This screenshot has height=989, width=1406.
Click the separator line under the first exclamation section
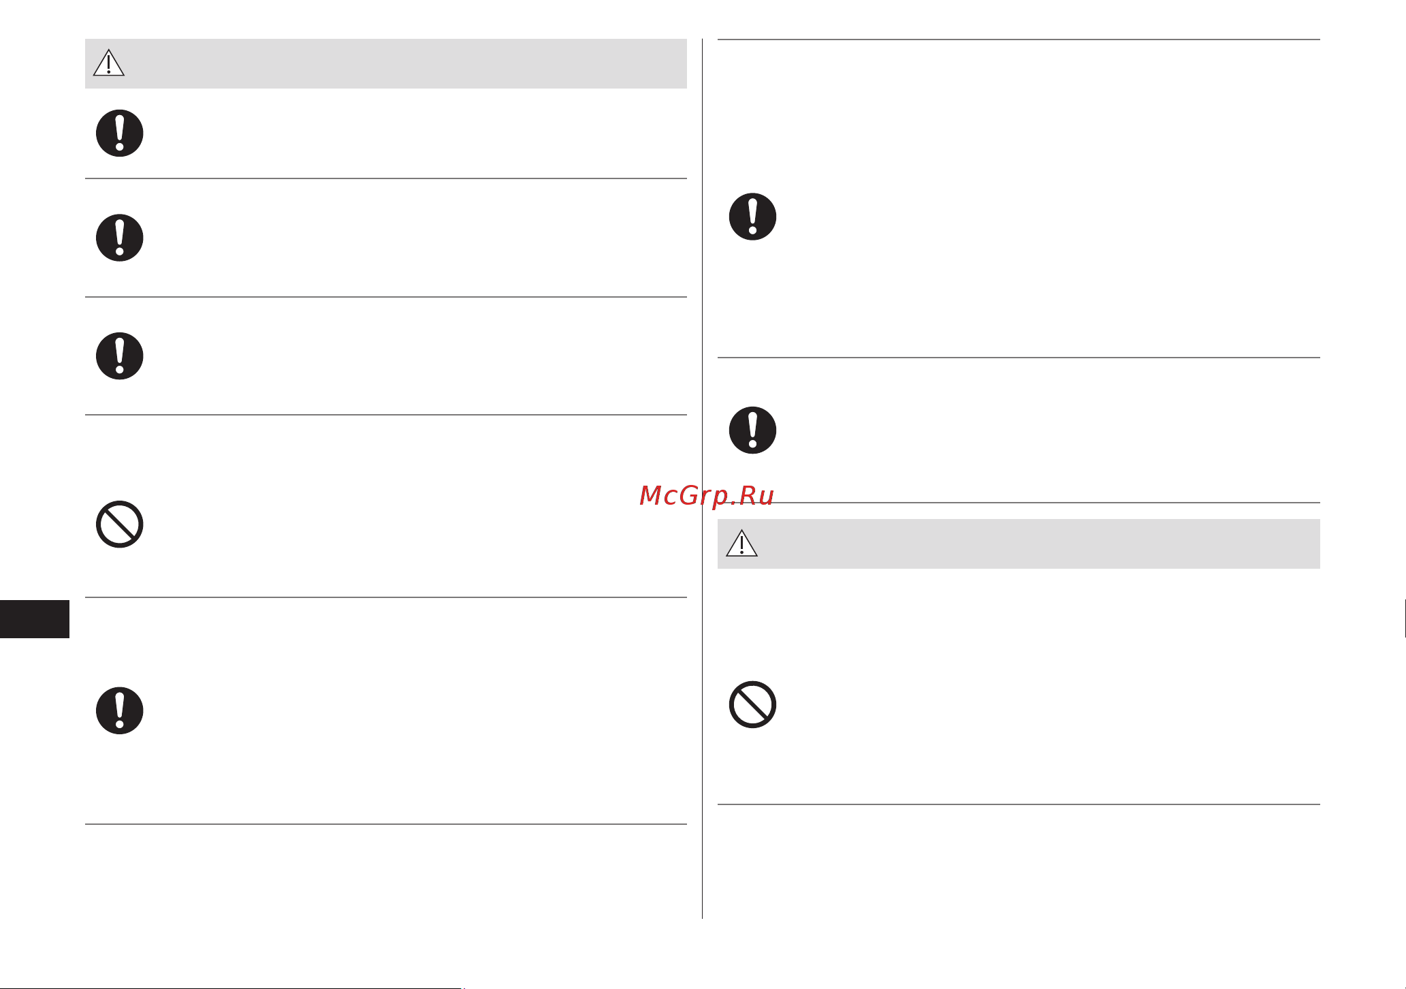tap(385, 178)
